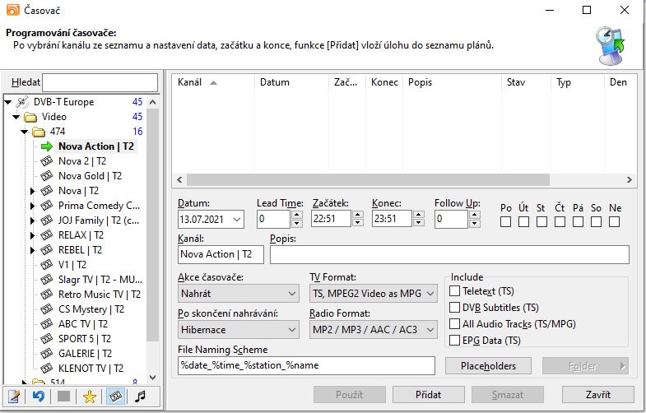Click the Popis description input field
Screen dimensions: 646x413
point(449,255)
